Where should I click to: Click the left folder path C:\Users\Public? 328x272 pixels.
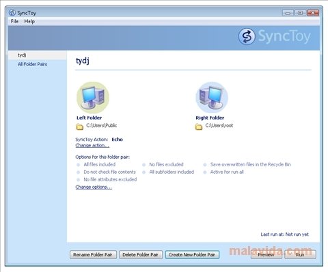pos(101,125)
